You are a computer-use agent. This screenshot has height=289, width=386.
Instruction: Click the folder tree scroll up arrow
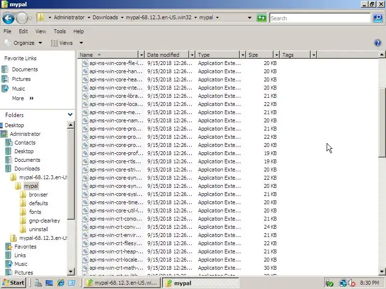tap(70, 125)
